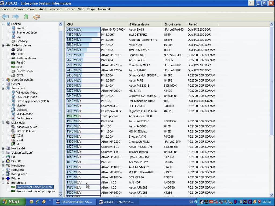
Task: Click the Desktop icon in tree
Action: 13,110
